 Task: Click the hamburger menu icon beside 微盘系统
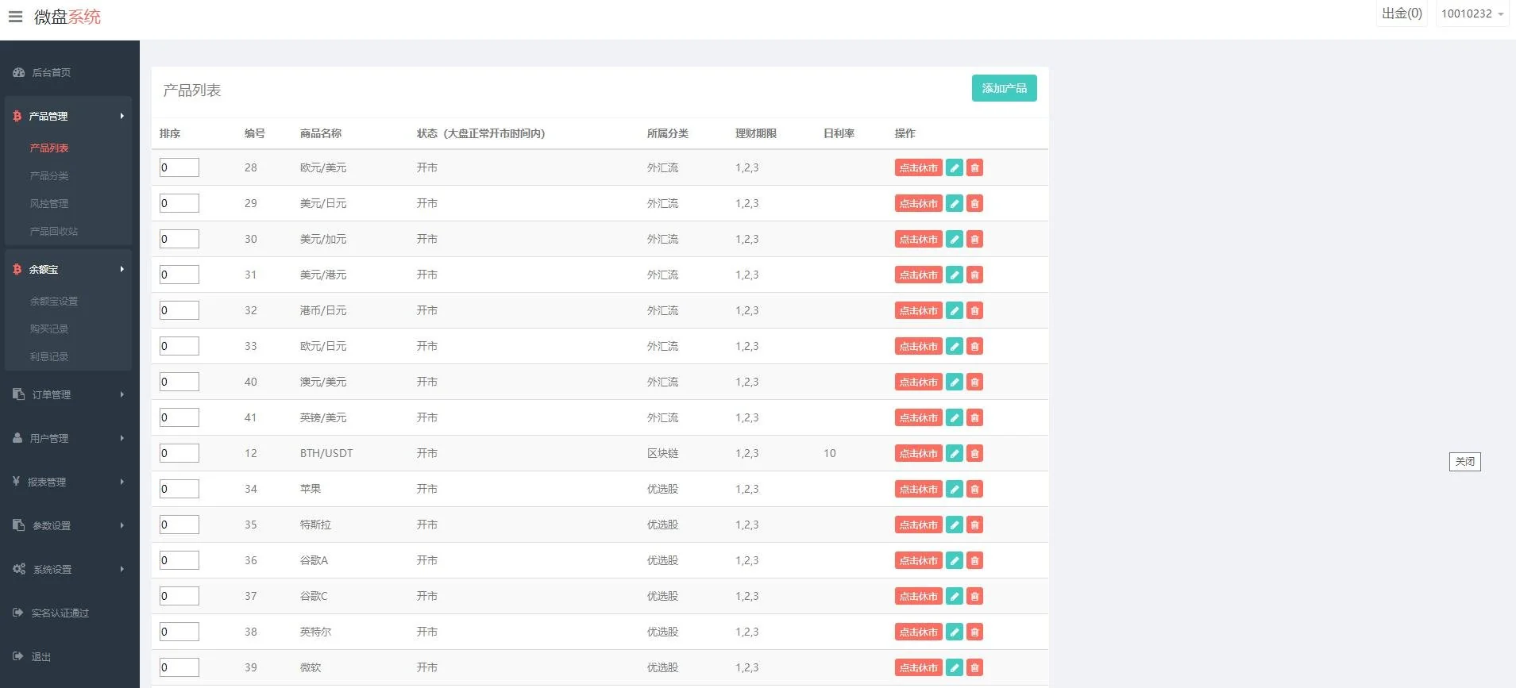pyautogui.click(x=15, y=17)
